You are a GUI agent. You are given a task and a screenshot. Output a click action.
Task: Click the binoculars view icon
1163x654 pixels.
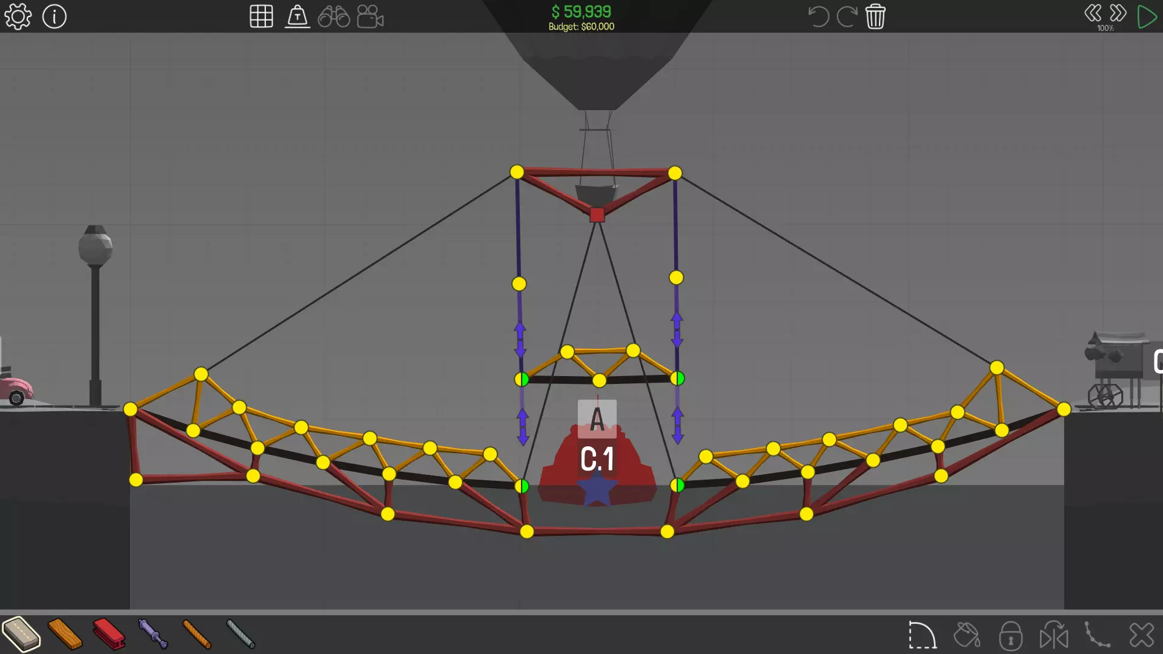334,16
